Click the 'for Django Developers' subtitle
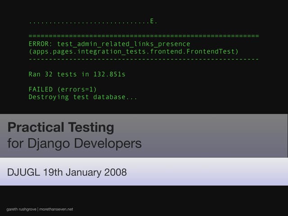The width and height of the screenshot is (288, 216). click(74, 144)
